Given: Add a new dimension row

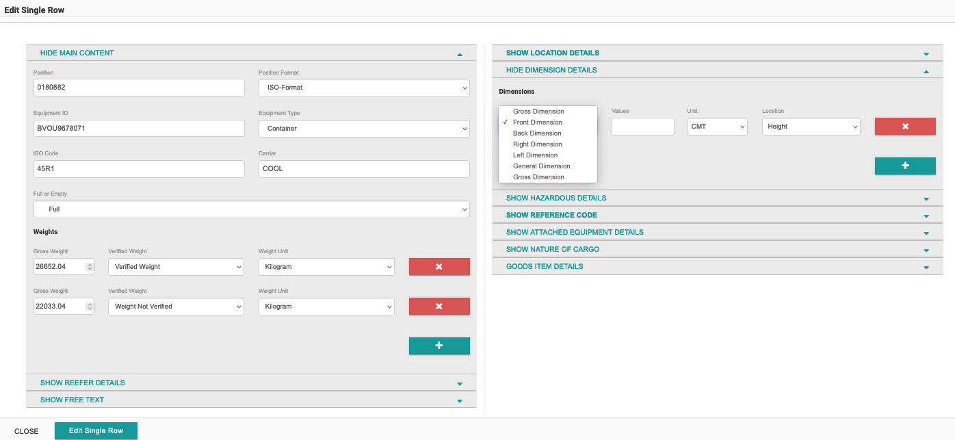Looking at the screenshot, I should (904, 166).
